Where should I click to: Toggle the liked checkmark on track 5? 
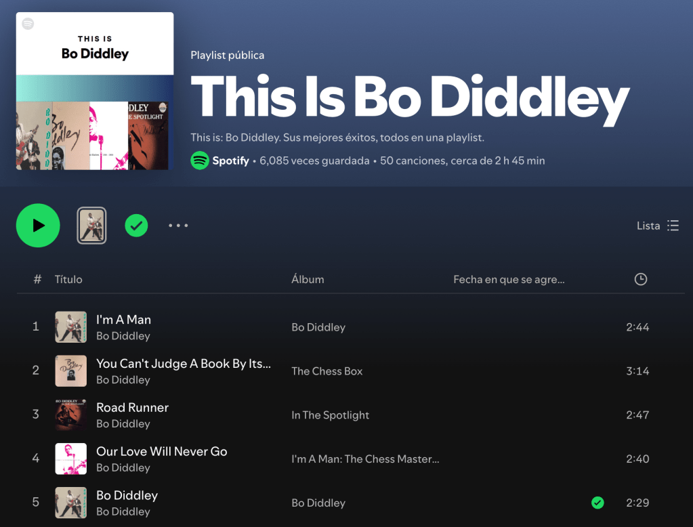(x=597, y=503)
